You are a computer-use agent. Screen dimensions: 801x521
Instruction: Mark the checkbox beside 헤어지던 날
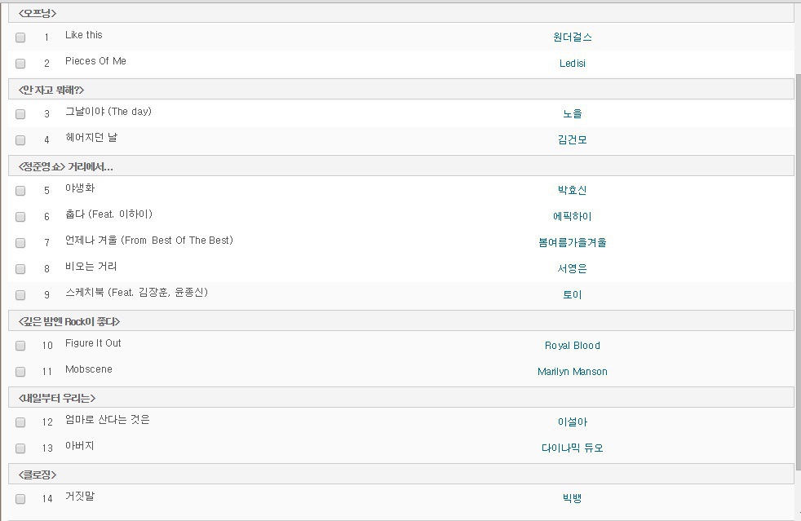pos(20,140)
